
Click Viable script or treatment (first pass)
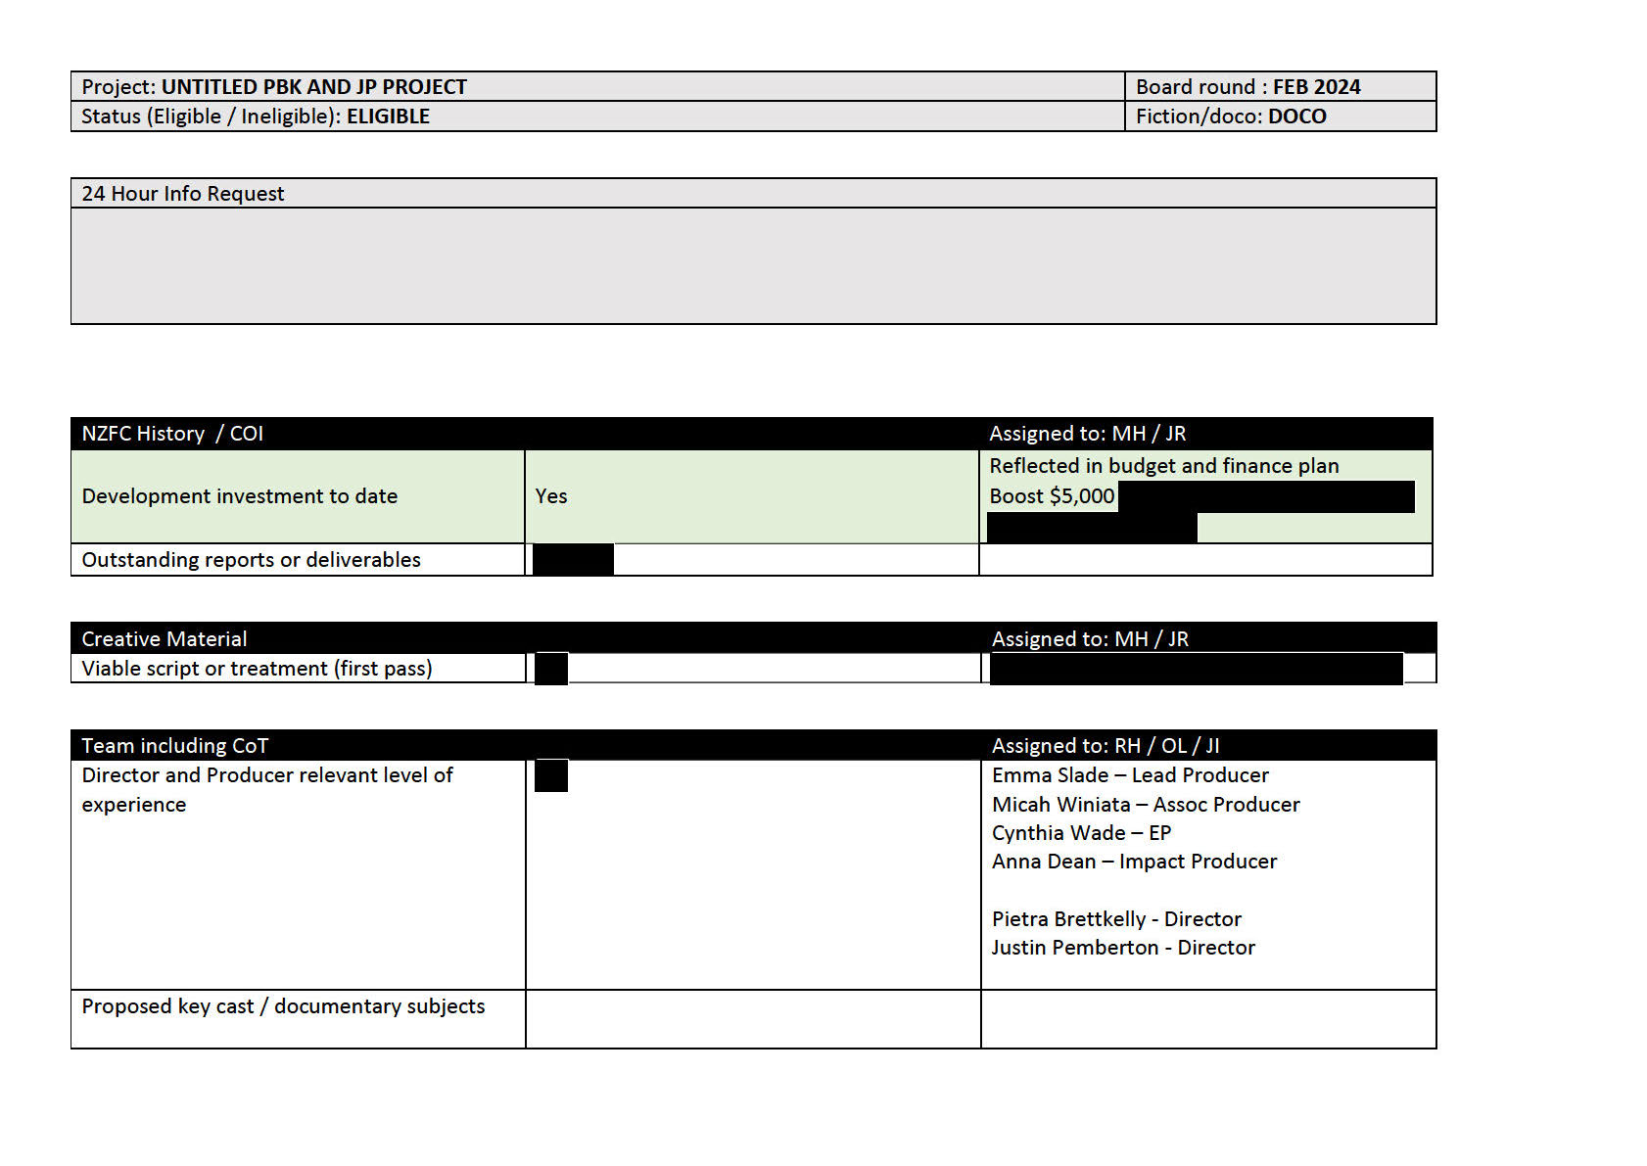click(x=257, y=669)
